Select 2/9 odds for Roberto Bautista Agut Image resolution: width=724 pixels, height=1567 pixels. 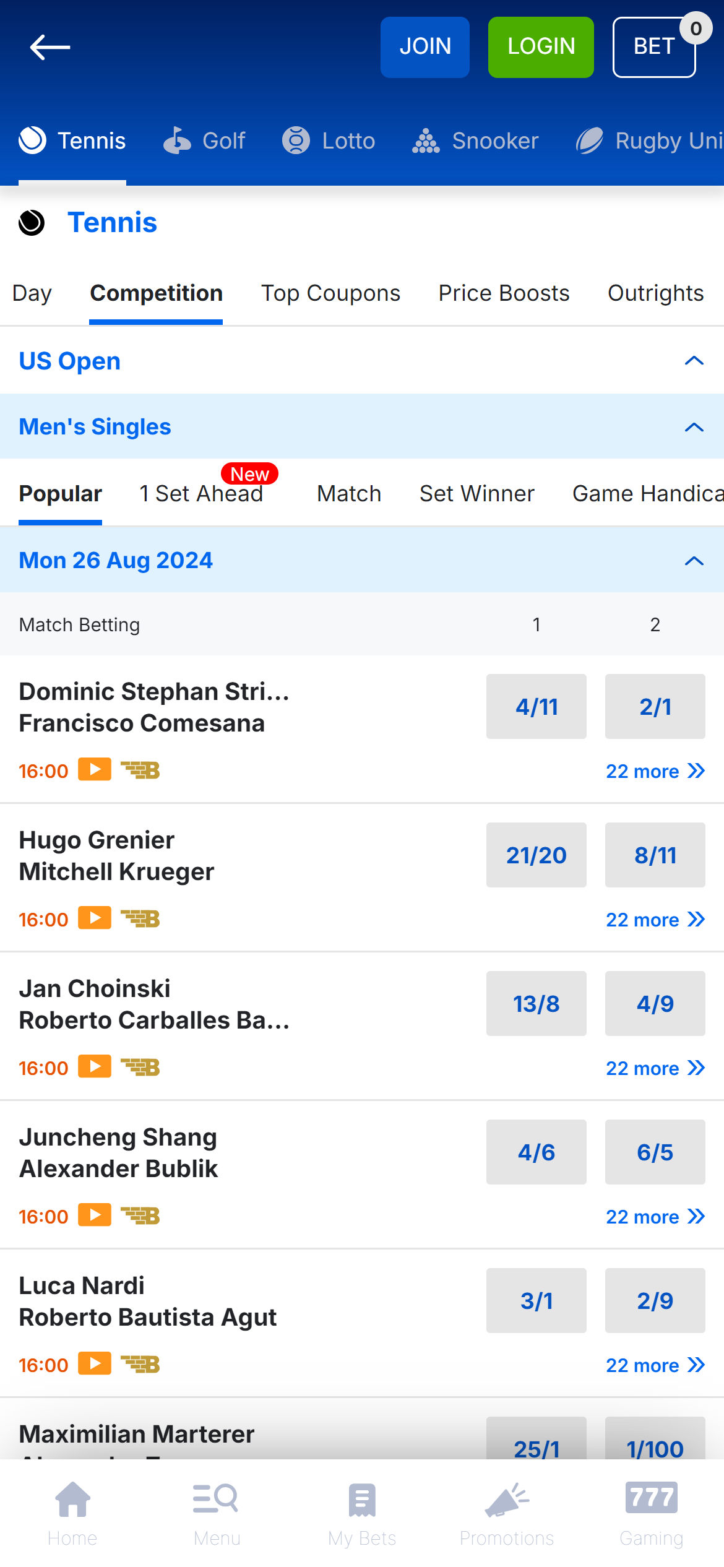point(655,1301)
